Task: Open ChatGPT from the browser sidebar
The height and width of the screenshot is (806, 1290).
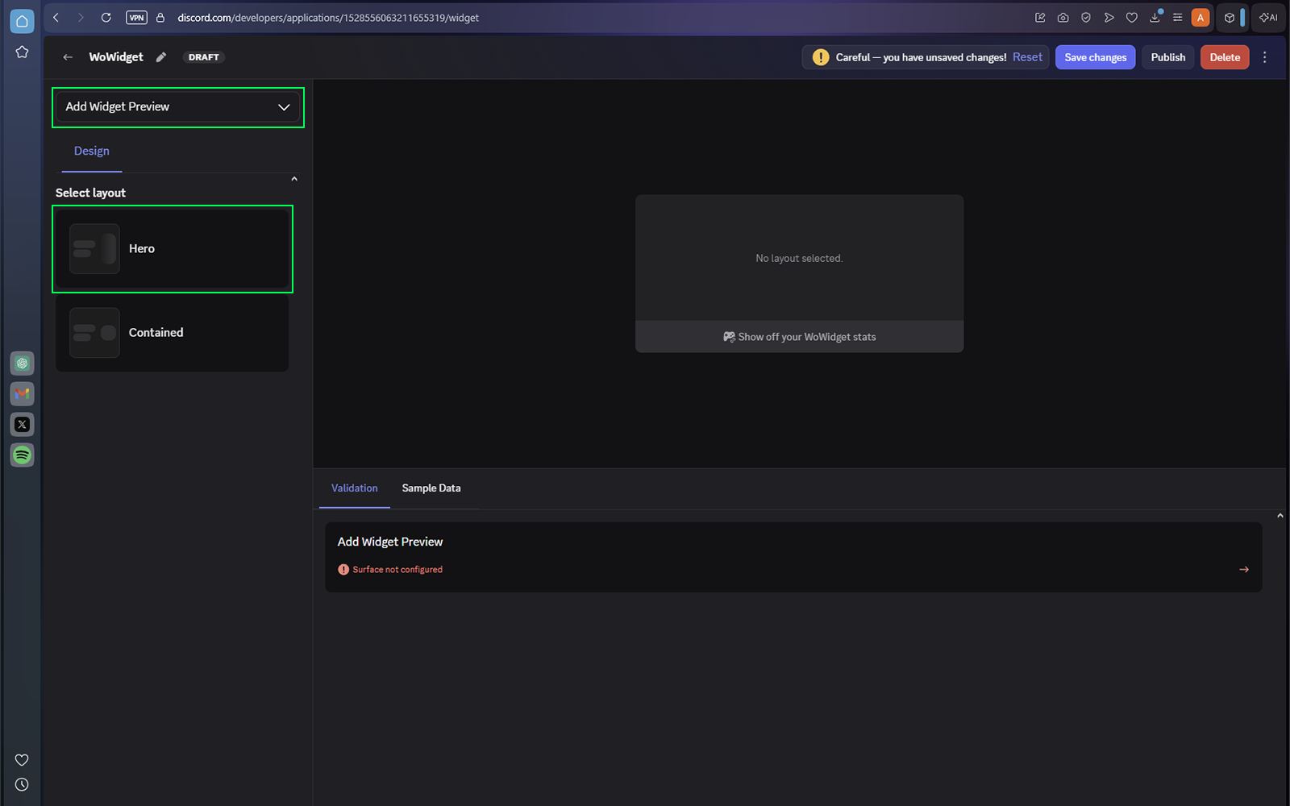Action: (22, 364)
